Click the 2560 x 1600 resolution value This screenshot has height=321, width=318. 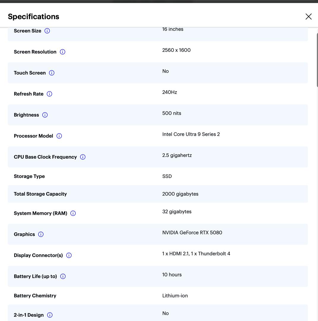pos(176,50)
